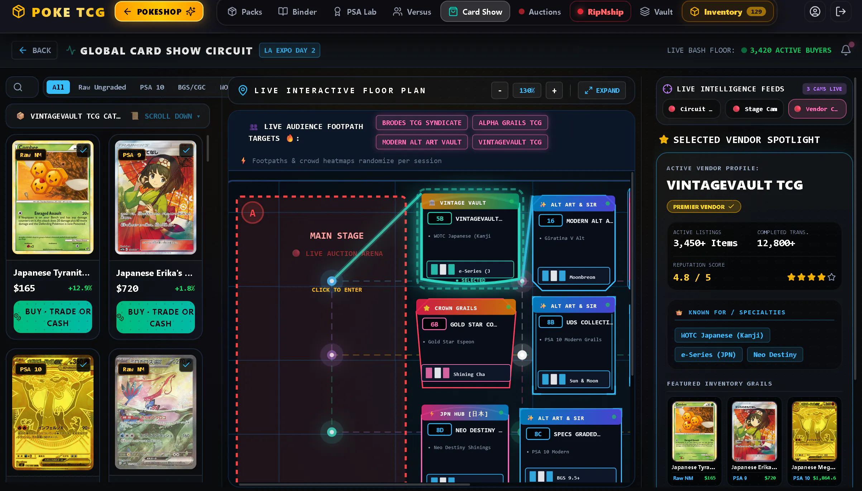Open the POKESHOP button
Viewport: 862px width, 491px height.
point(159,11)
